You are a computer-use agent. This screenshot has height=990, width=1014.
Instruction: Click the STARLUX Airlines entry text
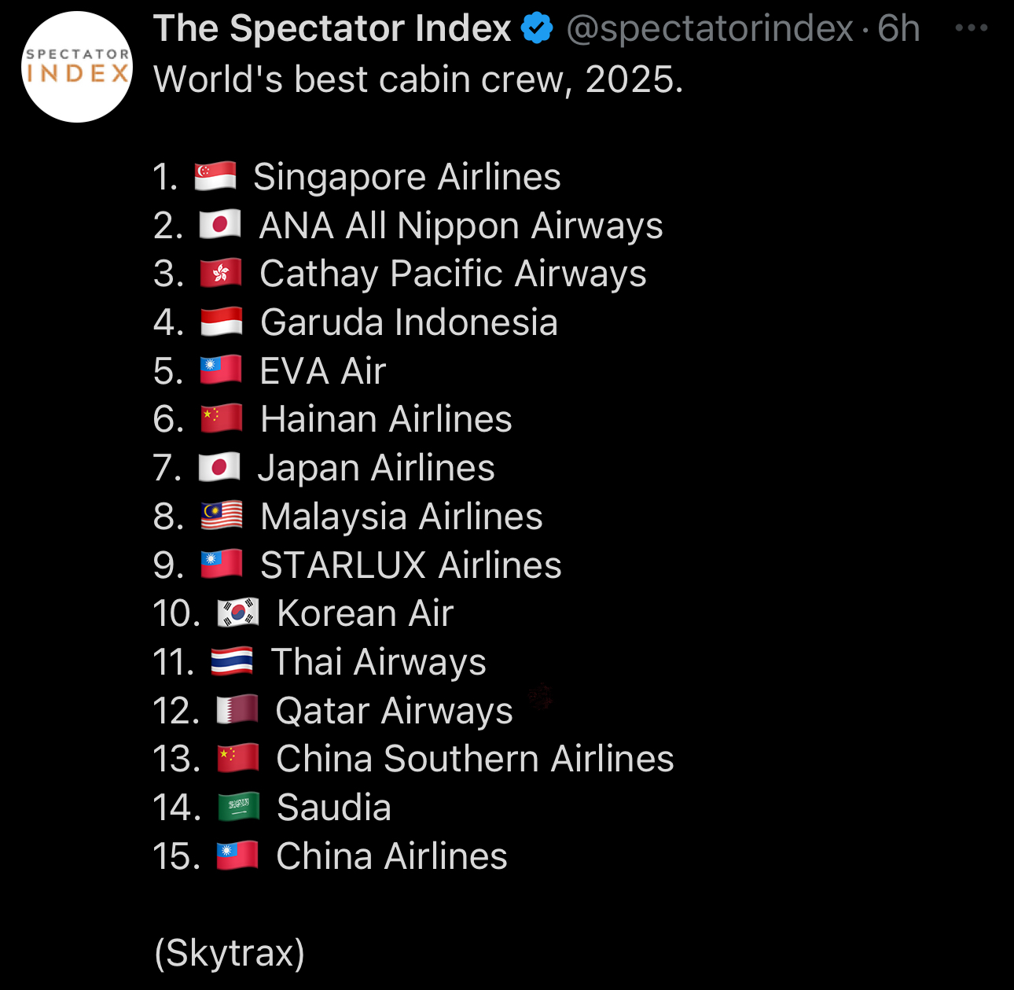[x=410, y=565]
